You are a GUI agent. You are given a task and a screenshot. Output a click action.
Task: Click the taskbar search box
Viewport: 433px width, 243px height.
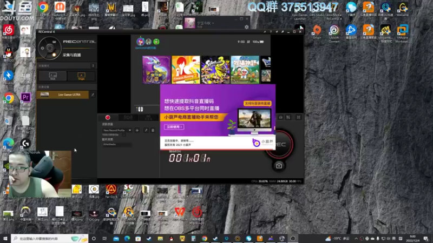point(50,238)
